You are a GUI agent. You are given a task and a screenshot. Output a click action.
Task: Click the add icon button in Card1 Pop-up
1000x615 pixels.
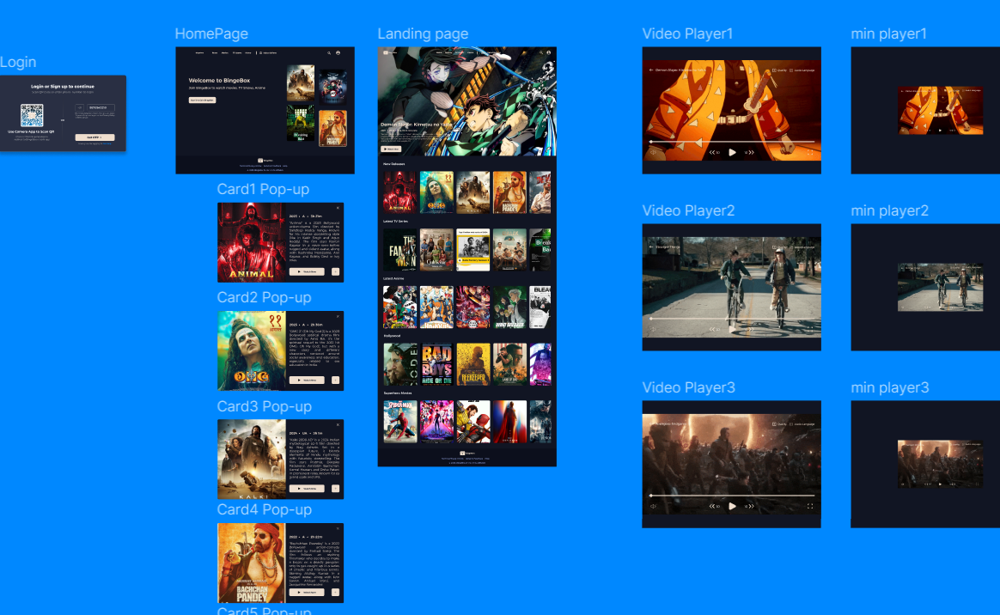335,271
